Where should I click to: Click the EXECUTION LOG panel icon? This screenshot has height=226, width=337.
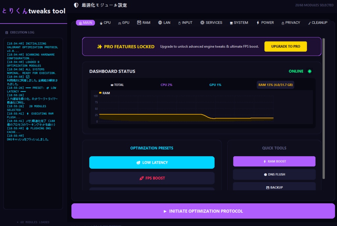tap(7, 33)
